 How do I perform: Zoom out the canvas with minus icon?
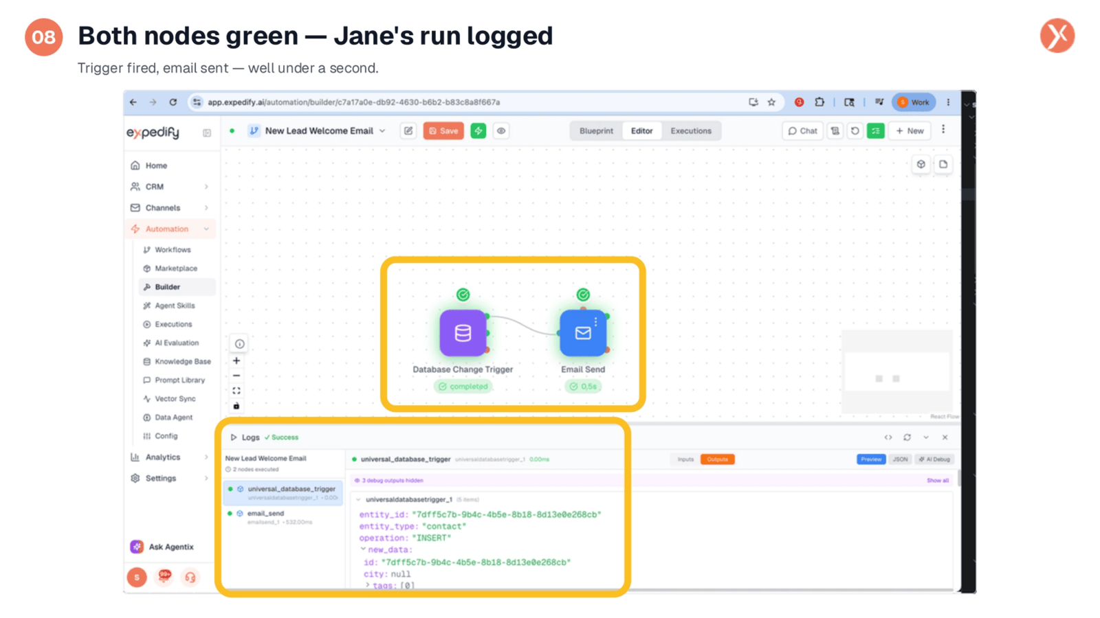pos(236,376)
